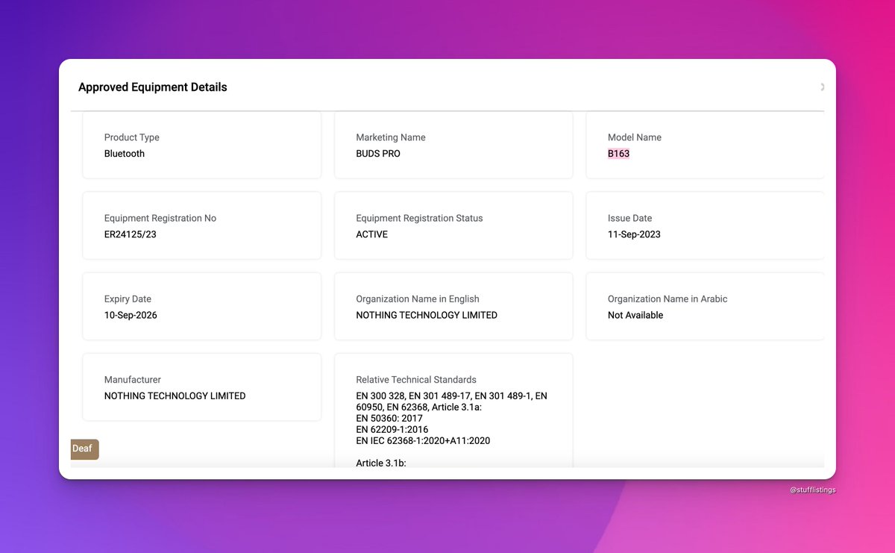Click the issue date "11-Sep-2023"
The width and height of the screenshot is (895, 553).
coord(635,234)
